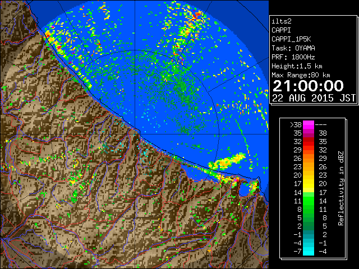Click the radar center at the dotted crosshair
359x269 pixels.
[135, 134]
